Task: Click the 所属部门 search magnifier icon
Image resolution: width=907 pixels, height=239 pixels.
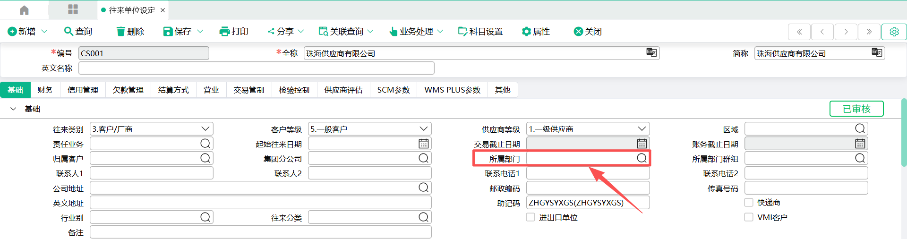Action: tap(642, 158)
